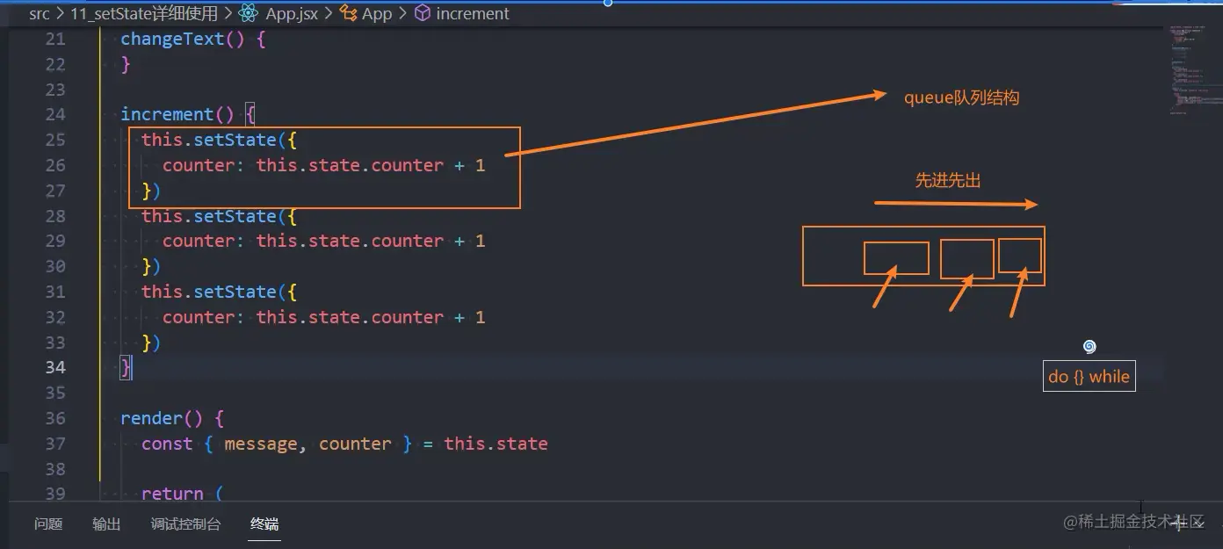Click this.setState on line 28

click(209, 216)
